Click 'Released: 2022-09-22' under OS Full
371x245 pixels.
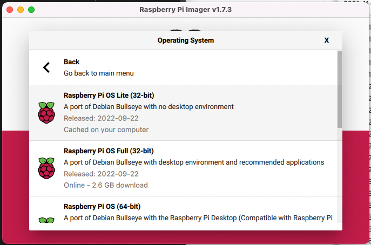tap(101, 174)
